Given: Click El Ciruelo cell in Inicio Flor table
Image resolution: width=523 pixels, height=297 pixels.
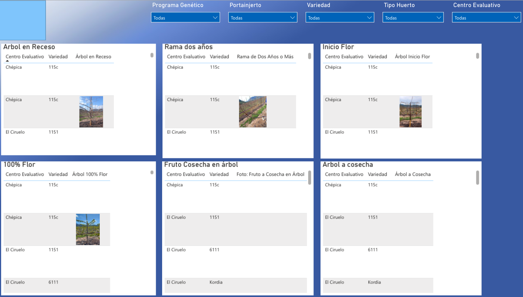Looking at the screenshot, I should pos(334,132).
